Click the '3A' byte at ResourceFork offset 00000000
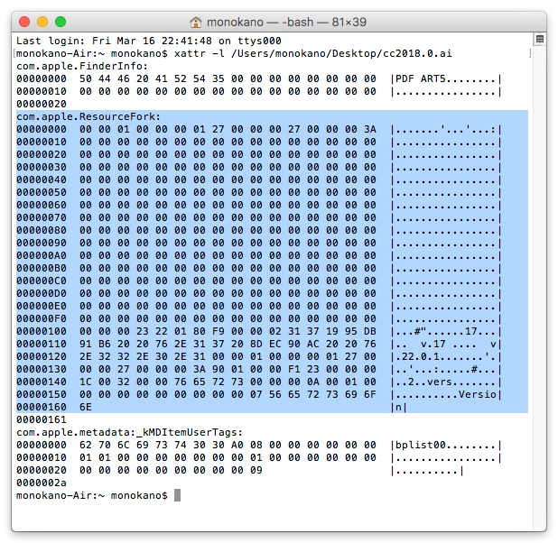This screenshot has width=558, height=543. (x=370, y=130)
